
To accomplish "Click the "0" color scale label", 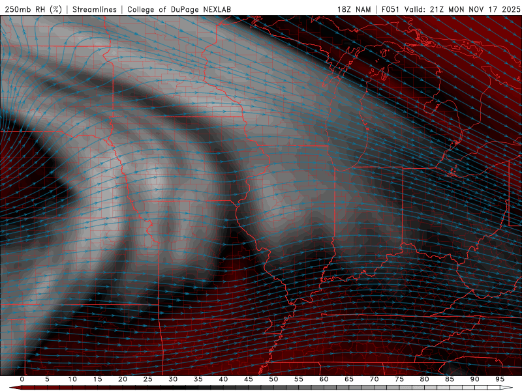I will click(22, 379).
